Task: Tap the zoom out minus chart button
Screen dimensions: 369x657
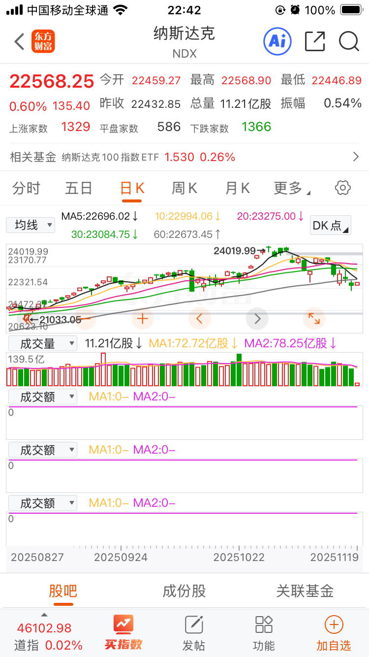Action: click(86, 319)
